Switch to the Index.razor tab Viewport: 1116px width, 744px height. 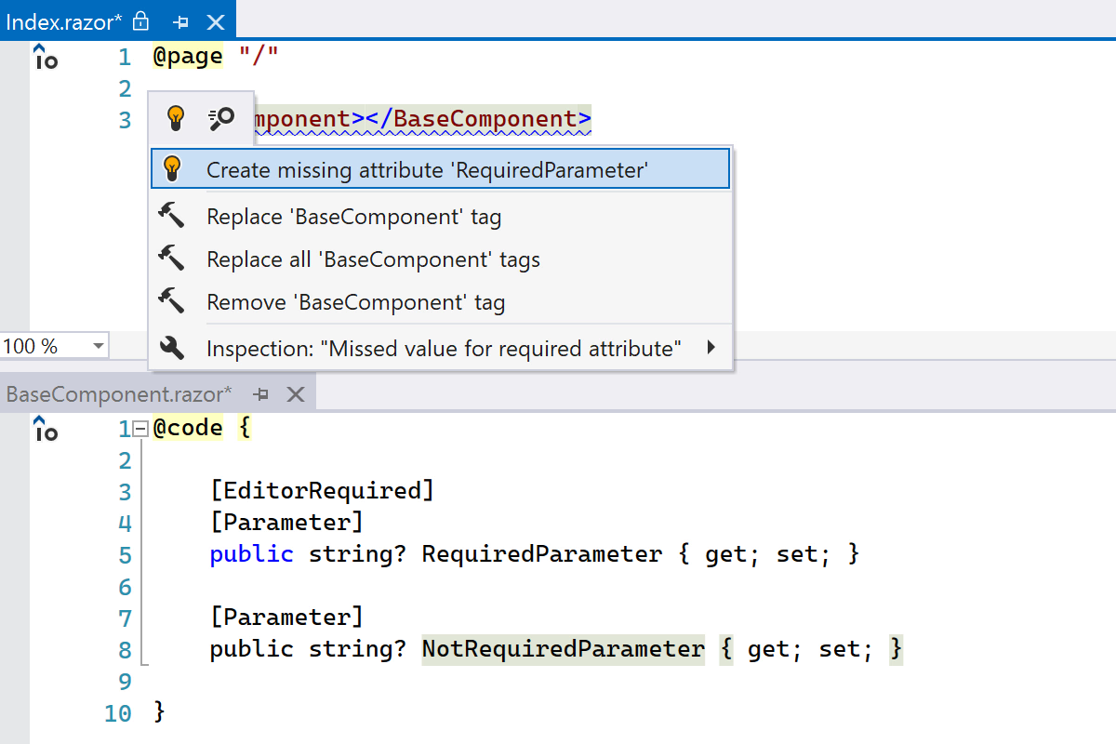tap(63, 20)
